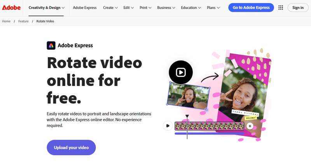
Task: Expand the Business dropdown
Action: [x=166, y=8]
